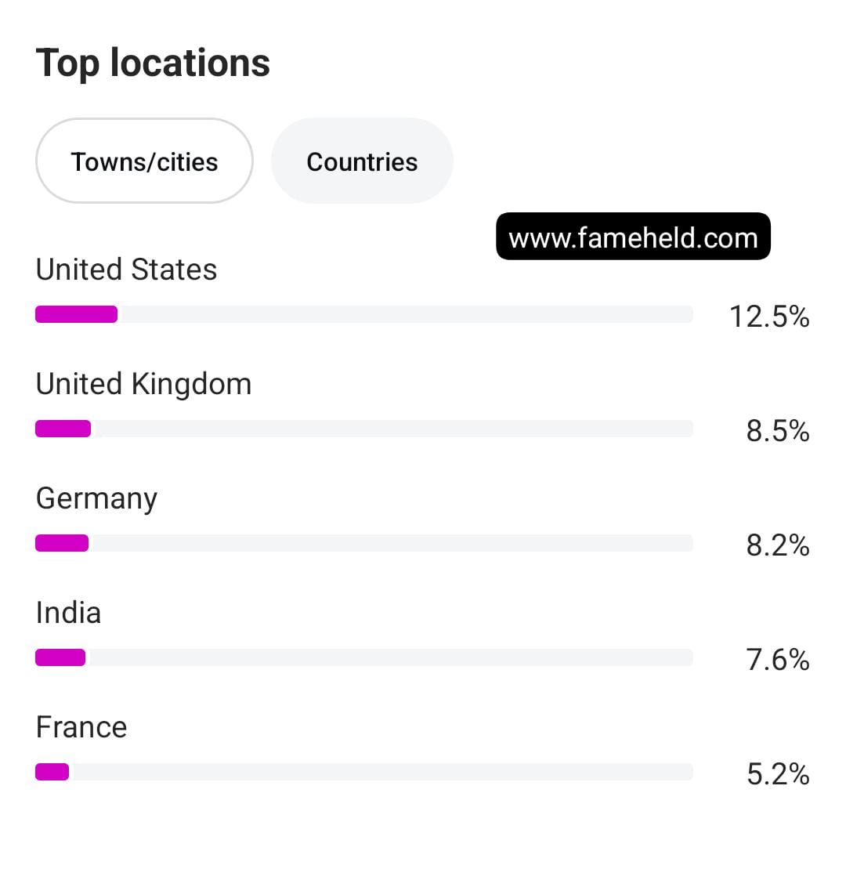Select the Countries tab
The width and height of the screenshot is (846, 869).
click(x=362, y=161)
